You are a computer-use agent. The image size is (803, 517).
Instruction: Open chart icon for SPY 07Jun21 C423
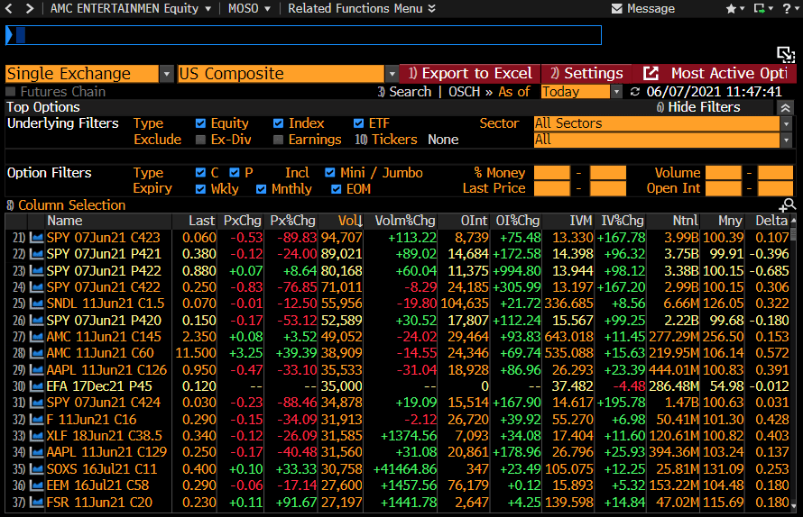pos(36,237)
